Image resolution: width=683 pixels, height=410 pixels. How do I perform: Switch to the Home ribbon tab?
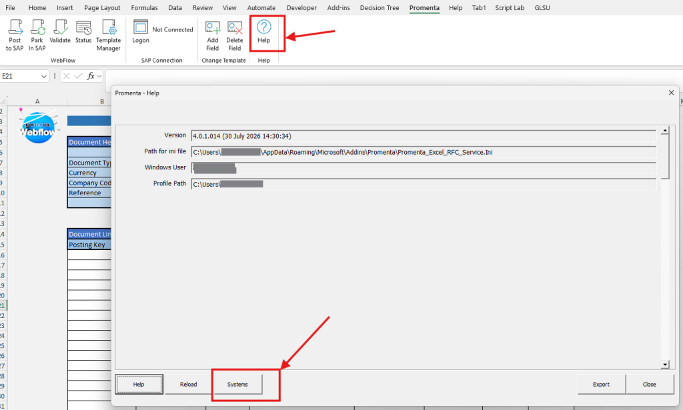(37, 8)
